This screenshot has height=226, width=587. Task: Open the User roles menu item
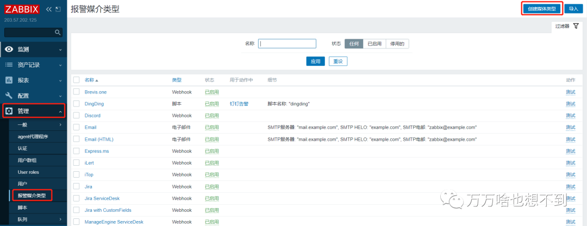(28, 172)
